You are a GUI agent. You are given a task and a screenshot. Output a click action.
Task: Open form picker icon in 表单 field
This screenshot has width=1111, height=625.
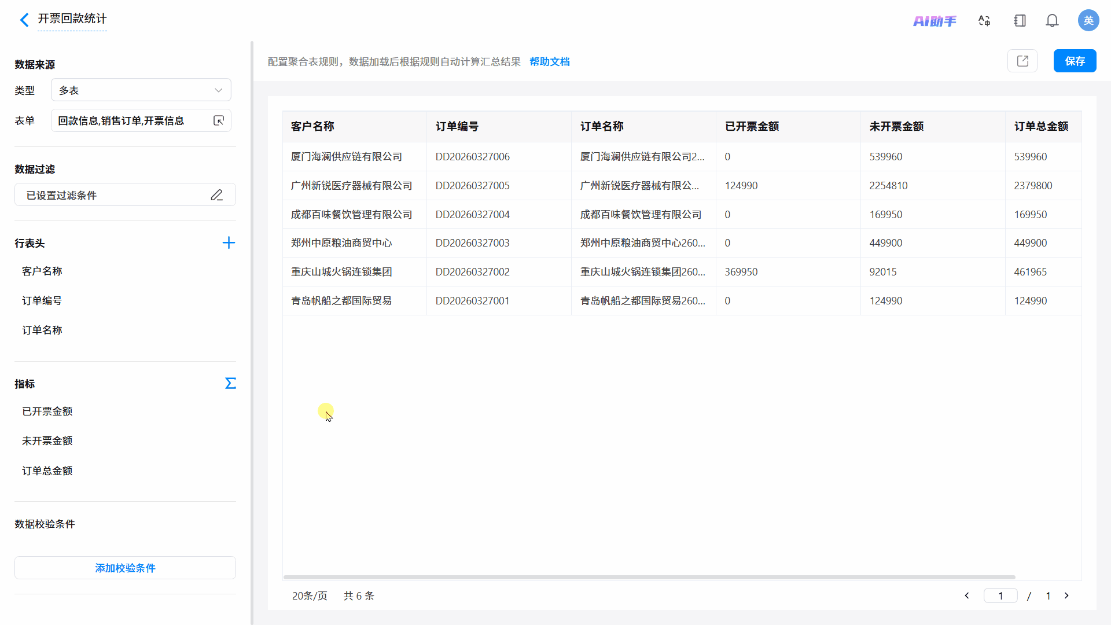coord(219,120)
